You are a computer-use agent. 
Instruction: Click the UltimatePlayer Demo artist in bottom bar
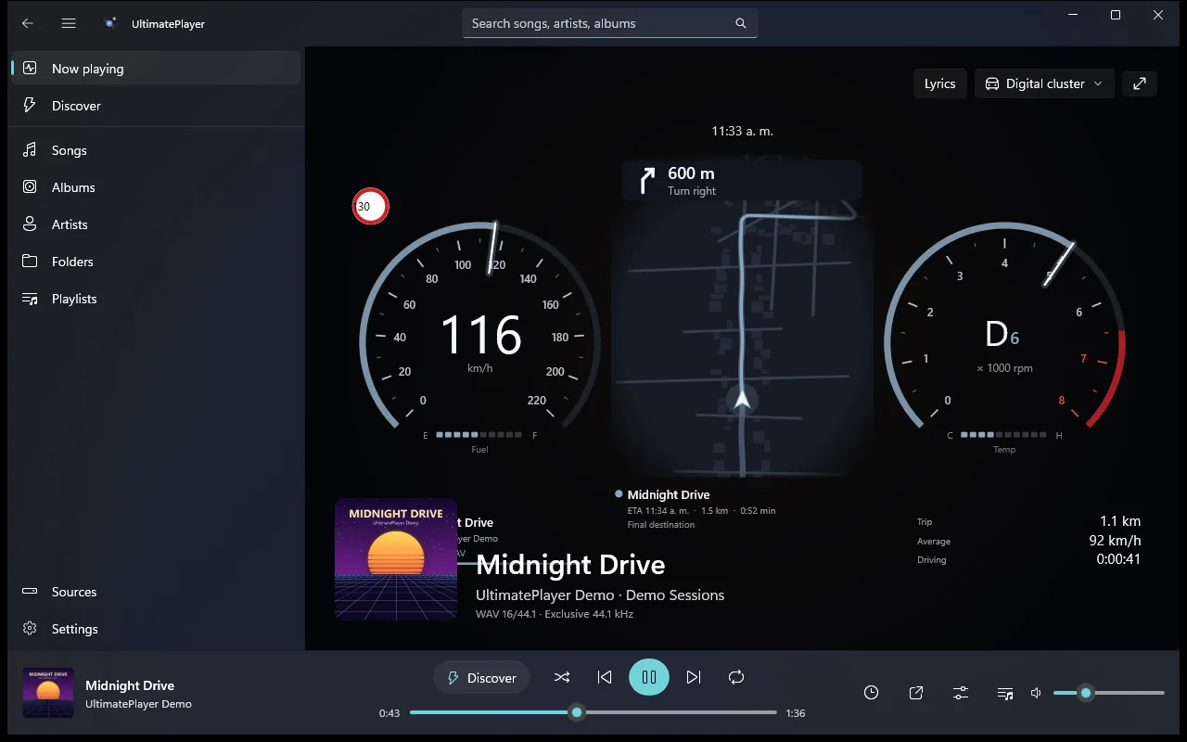tap(138, 704)
